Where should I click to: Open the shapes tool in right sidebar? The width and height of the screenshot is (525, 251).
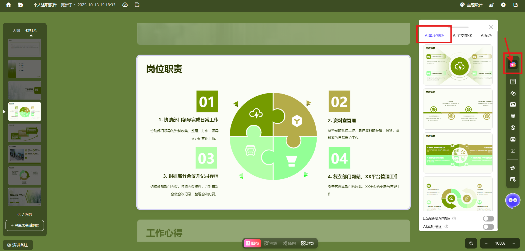pyautogui.click(x=513, y=93)
